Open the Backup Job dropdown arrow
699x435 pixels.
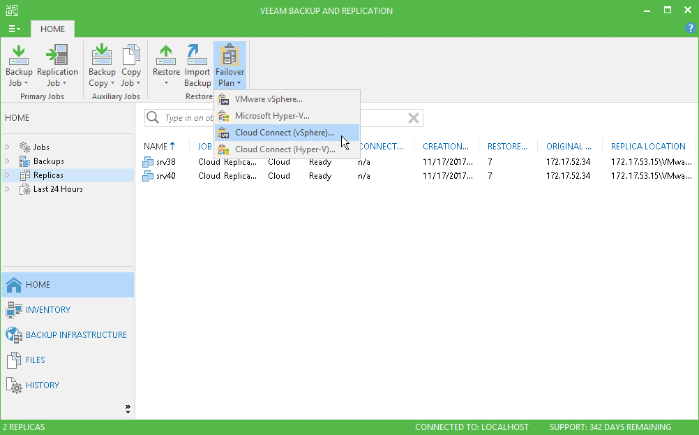click(26, 83)
